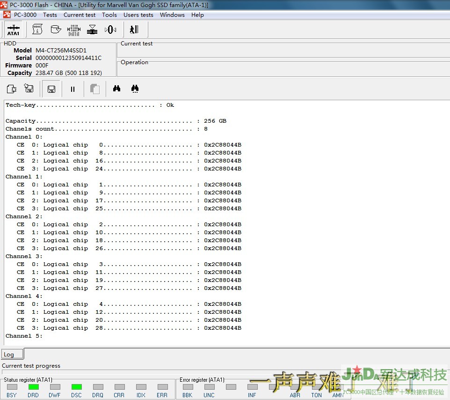
Task: Open the Windows menu
Action: click(172, 15)
